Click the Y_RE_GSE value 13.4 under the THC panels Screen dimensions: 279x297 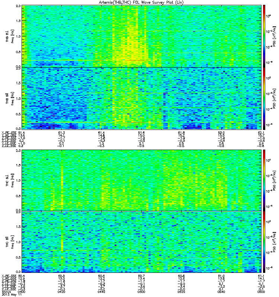pyautogui.click(x=141, y=278)
